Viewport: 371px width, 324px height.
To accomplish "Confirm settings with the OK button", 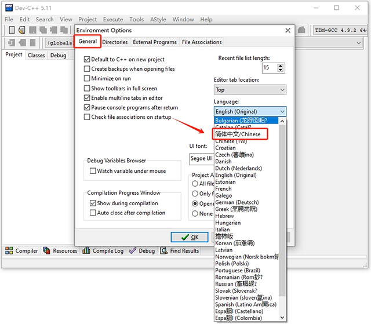I will (x=190, y=237).
